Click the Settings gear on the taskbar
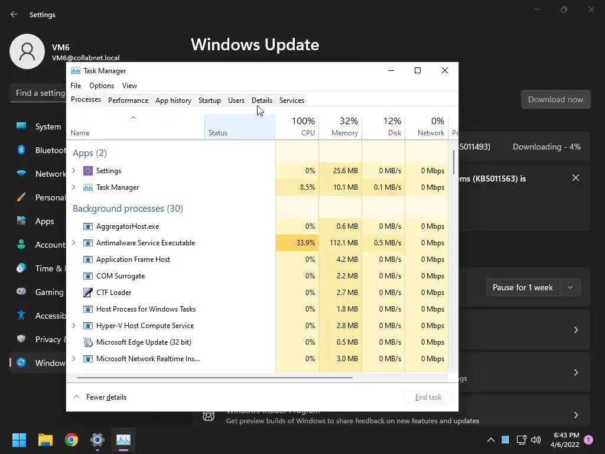 (x=97, y=440)
